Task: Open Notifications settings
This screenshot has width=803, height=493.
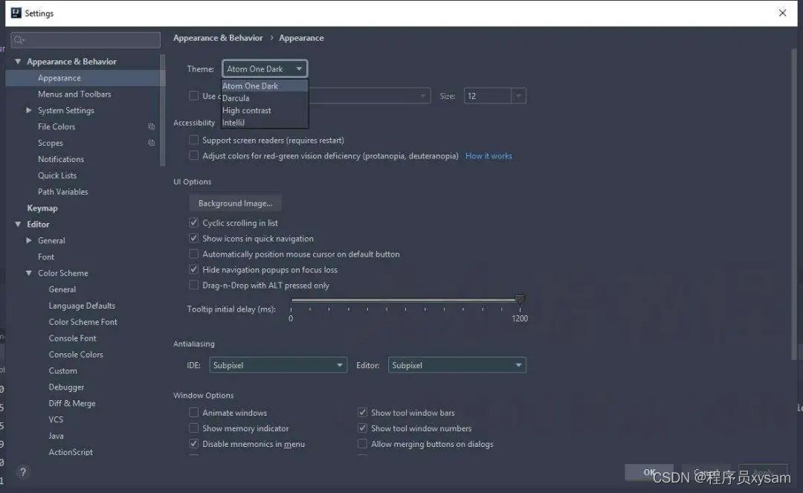Action: click(60, 159)
